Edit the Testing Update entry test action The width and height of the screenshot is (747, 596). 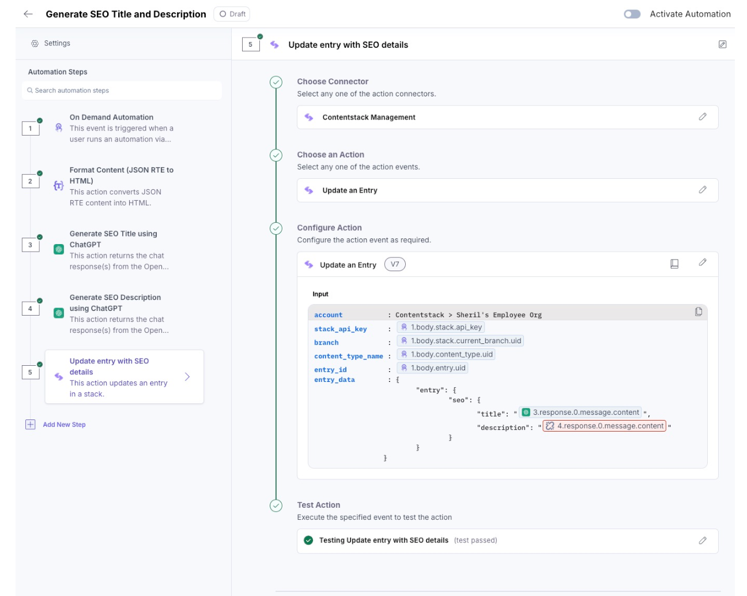703,541
